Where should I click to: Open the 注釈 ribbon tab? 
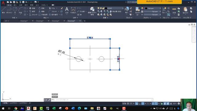click(21, 5)
